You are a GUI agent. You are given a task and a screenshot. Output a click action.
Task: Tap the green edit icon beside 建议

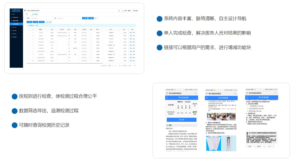click(x=167, y=125)
